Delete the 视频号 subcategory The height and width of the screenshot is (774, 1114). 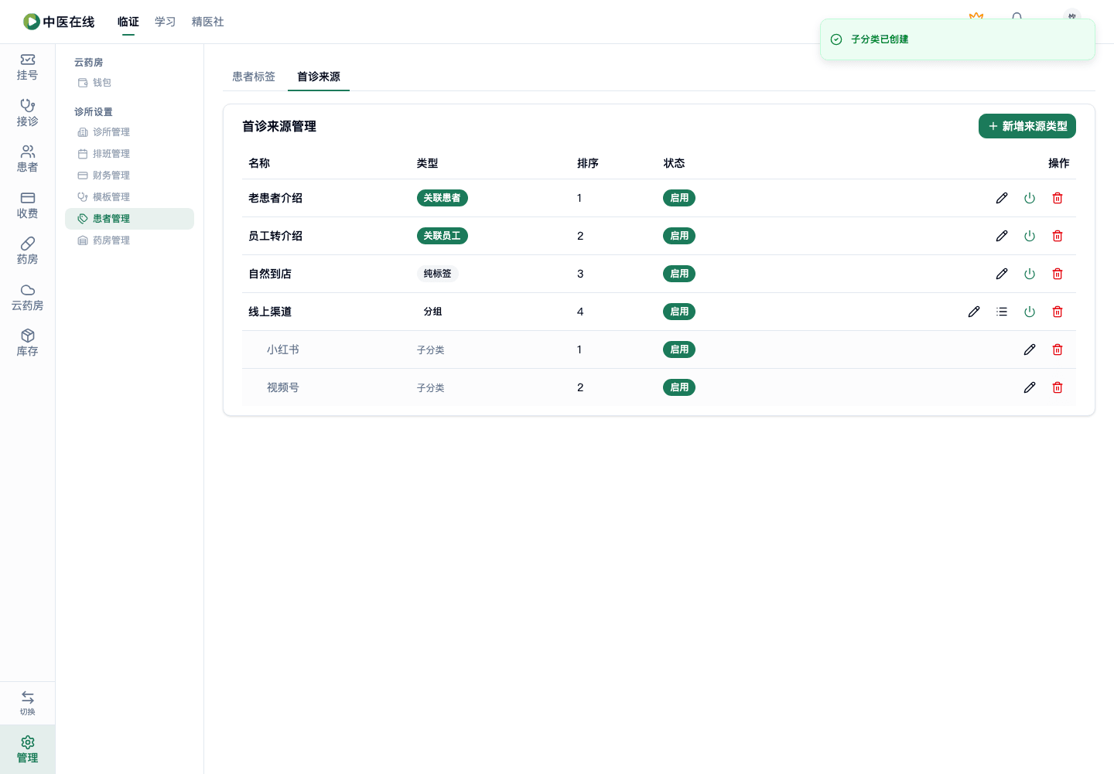click(1058, 387)
